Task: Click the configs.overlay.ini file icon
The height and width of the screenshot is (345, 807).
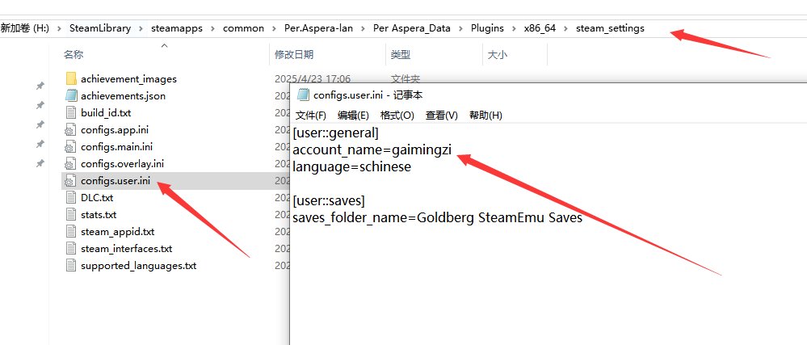Action: click(69, 164)
